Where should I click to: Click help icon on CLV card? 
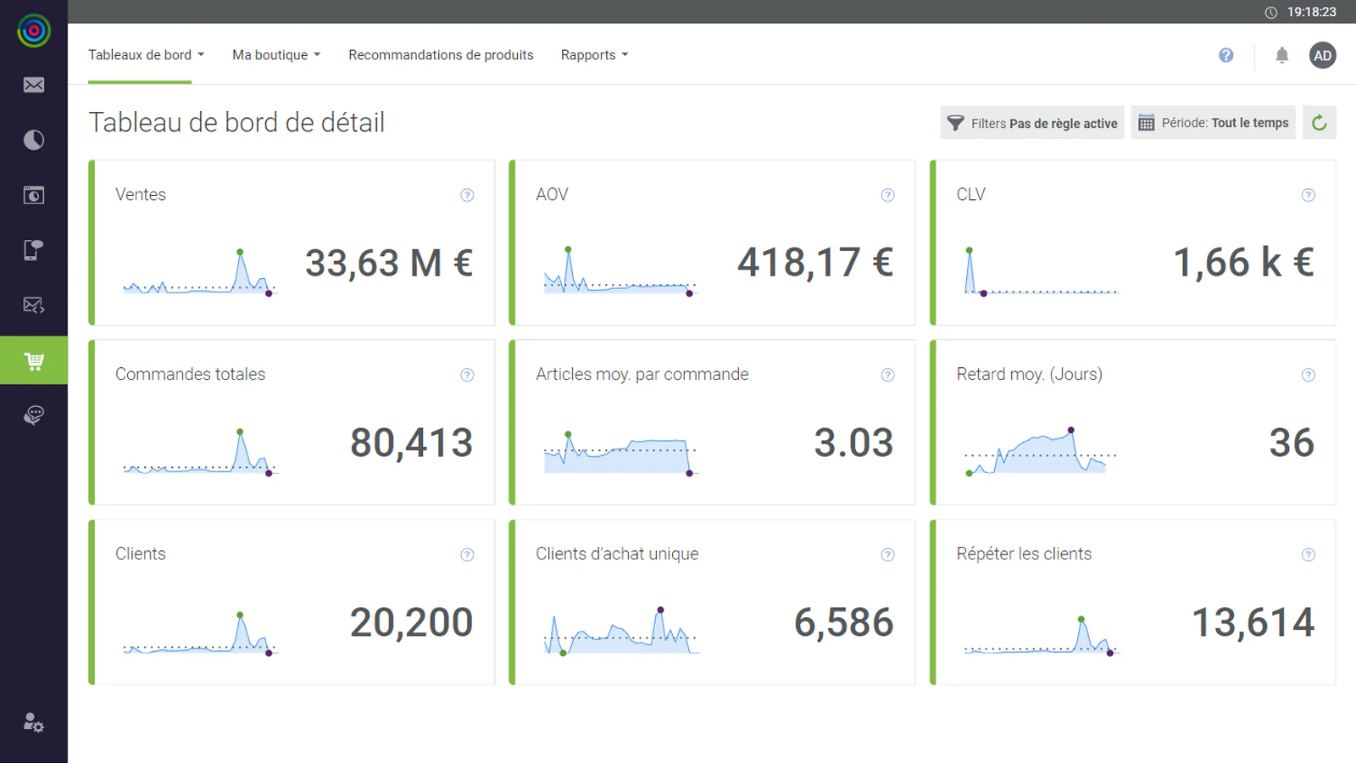click(1309, 195)
